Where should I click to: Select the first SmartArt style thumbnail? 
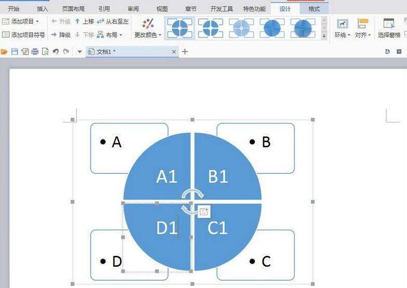click(180, 28)
